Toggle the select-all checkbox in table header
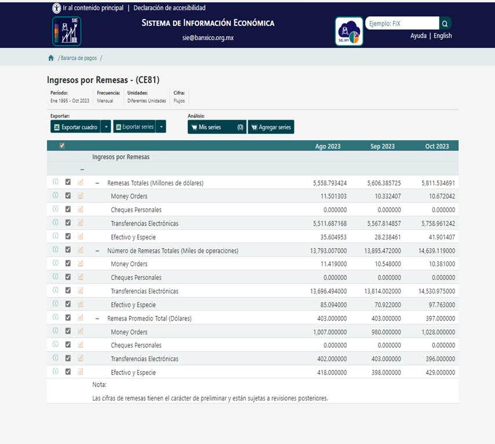 pyautogui.click(x=62, y=145)
